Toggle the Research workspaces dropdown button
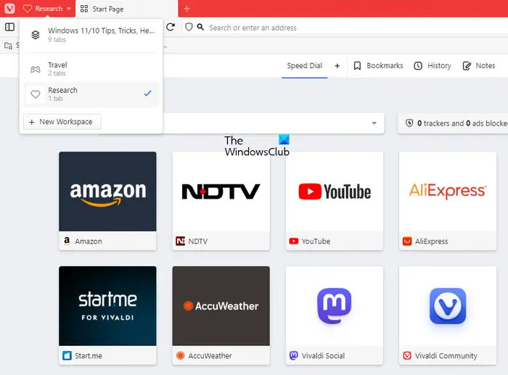The image size is (508, 375). [47, 9]
